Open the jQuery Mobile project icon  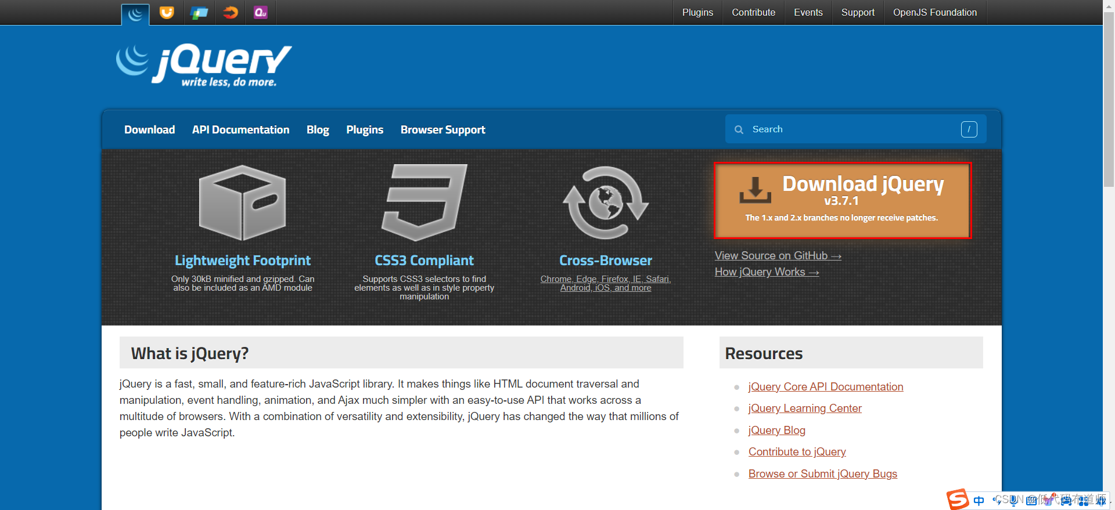pos(199,12)
